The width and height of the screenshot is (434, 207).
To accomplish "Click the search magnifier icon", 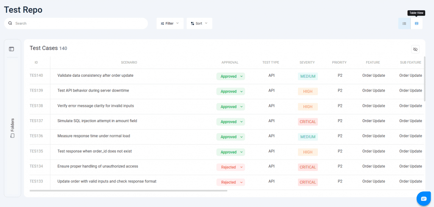I will (x=10, y=23).
